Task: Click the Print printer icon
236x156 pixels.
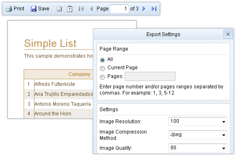Action: pos(9,9)
